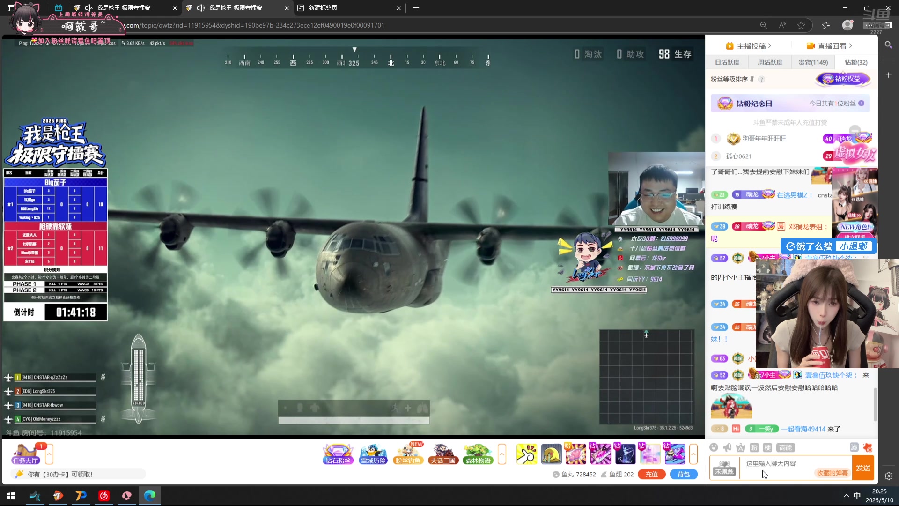Open the Edge browser in the taskbar
The image size is (899, 506).
150,496
